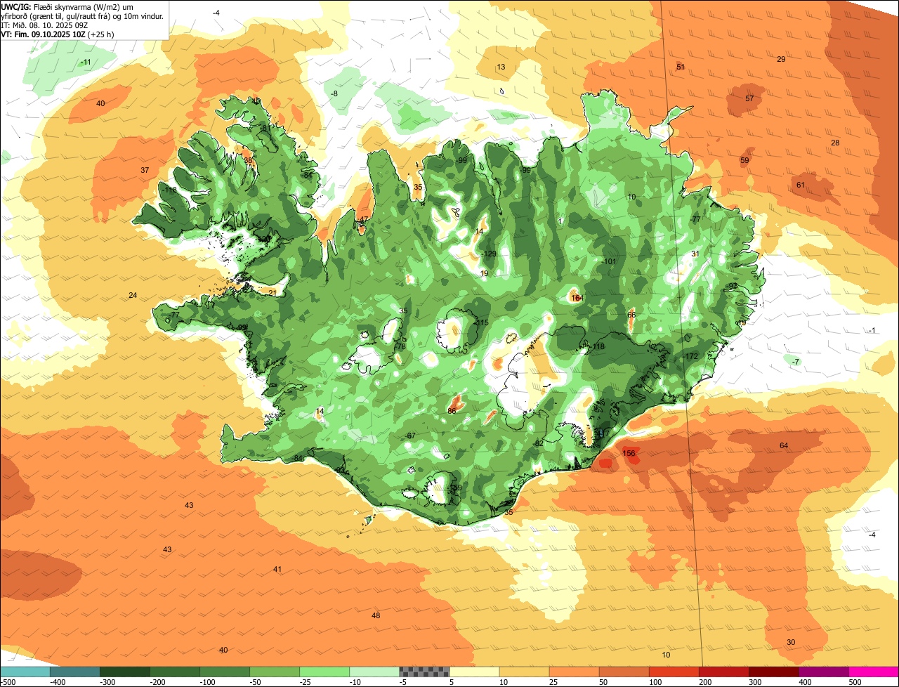This screenshot has height=687, width=899.
Task: Click the '-115' value in central Iceland
Action: (x=481, y=323)
